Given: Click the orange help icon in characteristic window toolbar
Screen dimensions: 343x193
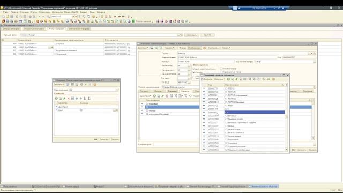Looking at the screenshot, I should pos(95,85).
